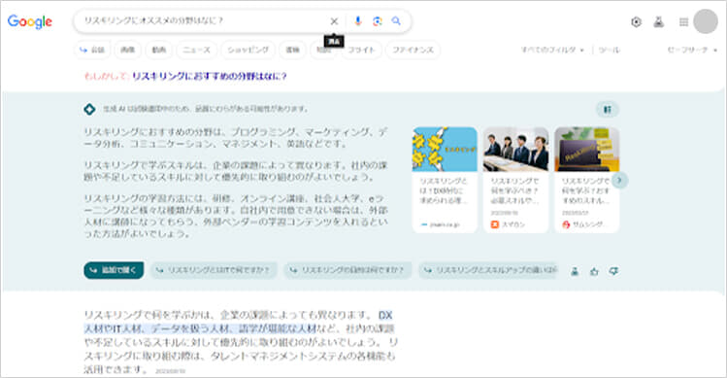This screenshot has width=727, height=378.
Task: Click AI paragraph starting リスキリングにおすすめの分野は
Action: (x=236, y=138)
